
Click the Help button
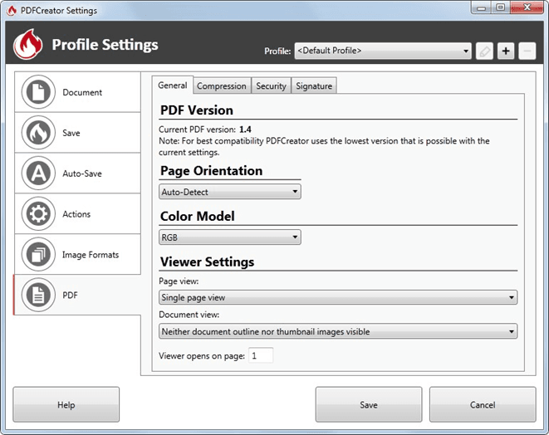(66, 404)
